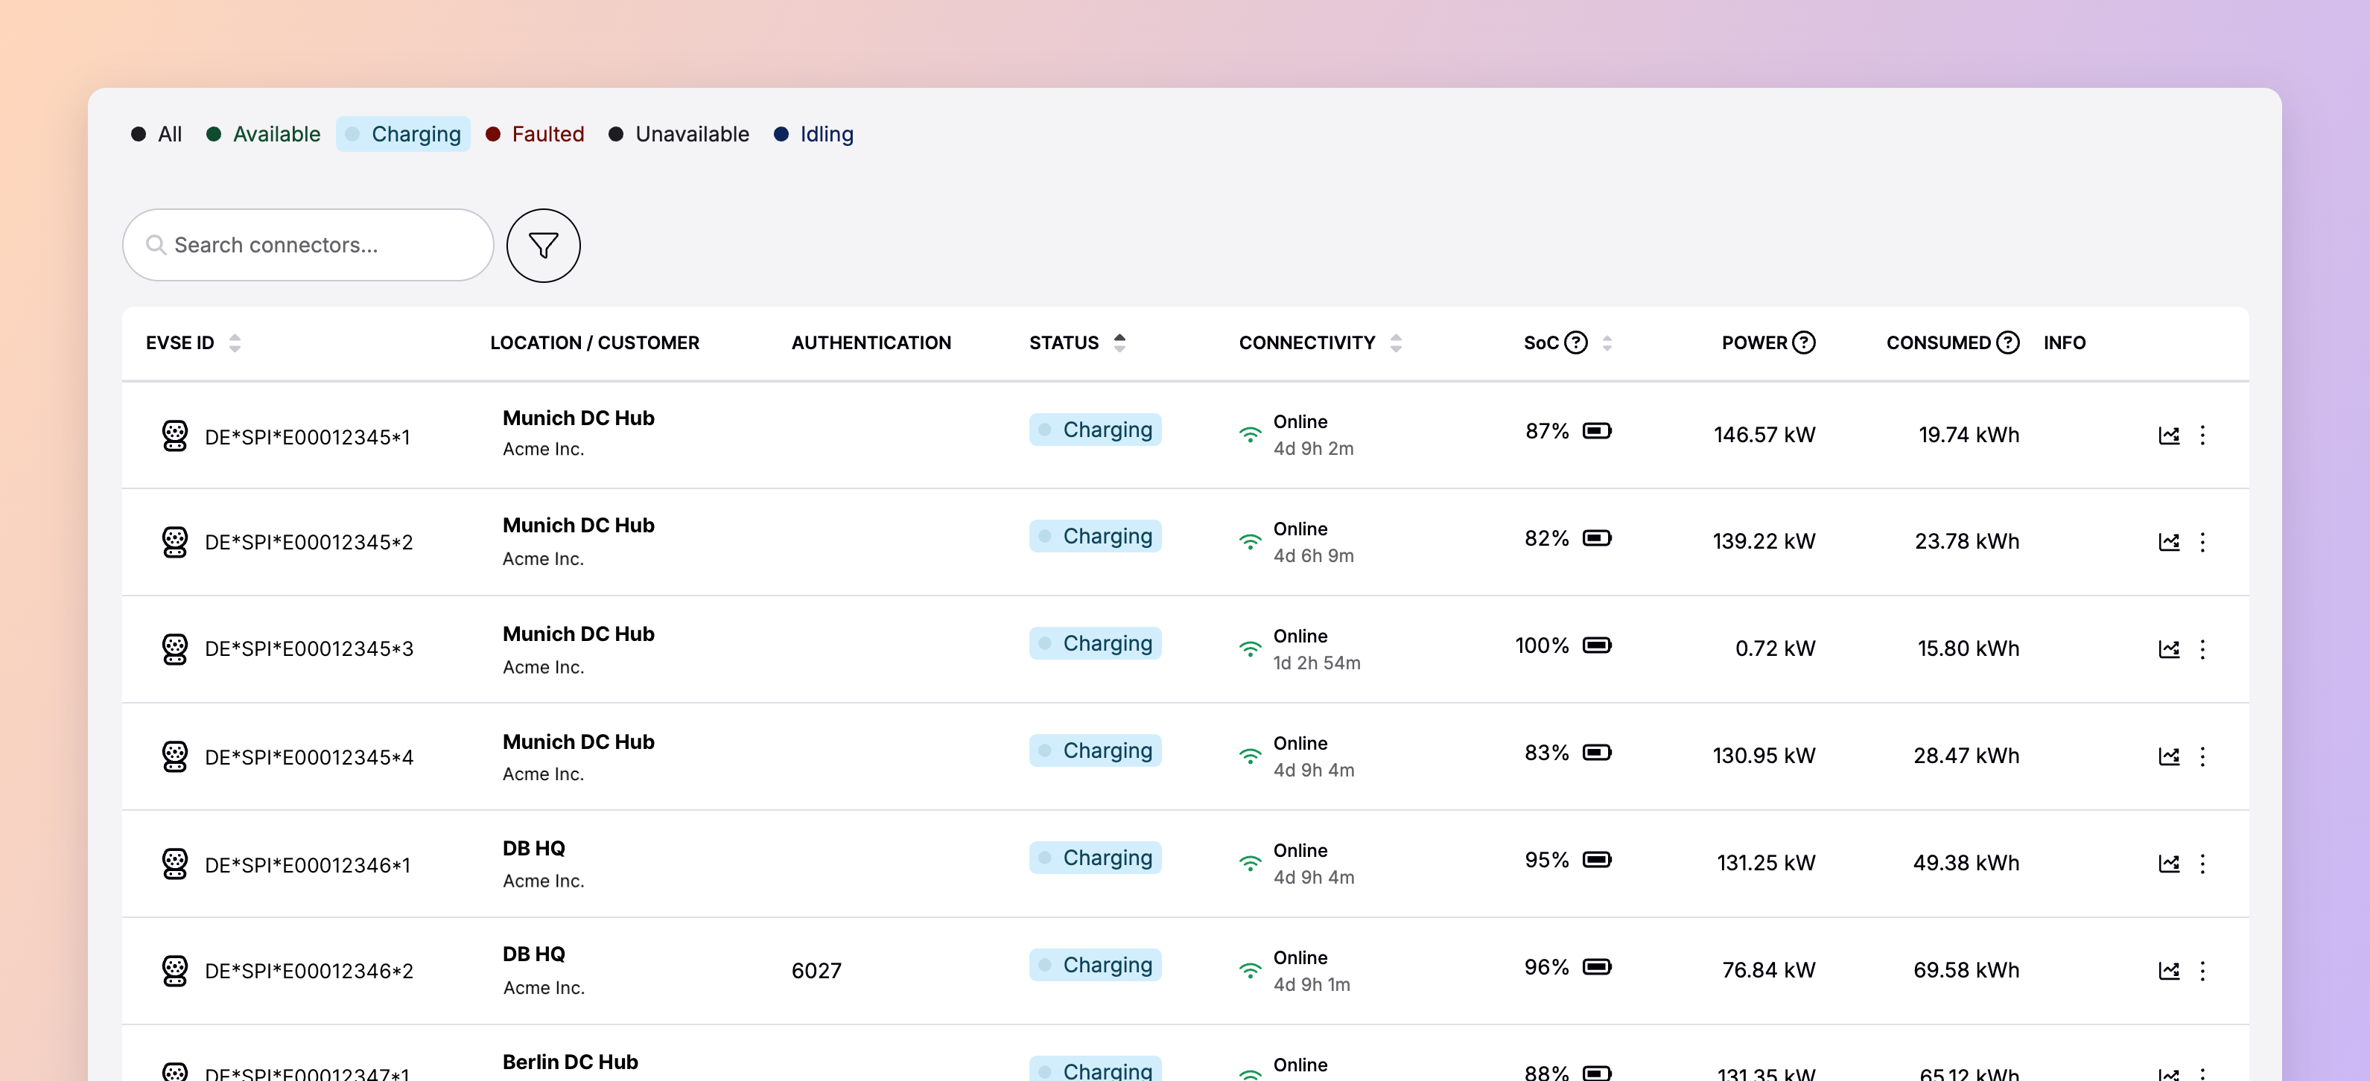Focus the Search connectors field
The height and width of the screenshot is (1081, 2370).
pyautogui.click(x=308, y=245)
